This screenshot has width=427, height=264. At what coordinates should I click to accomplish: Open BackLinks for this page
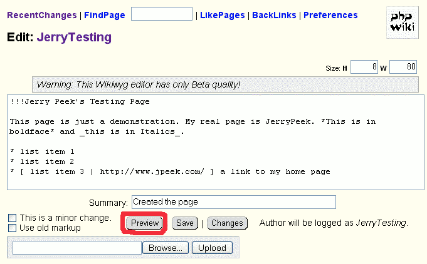pyautogui.click(x=274, y=15)
